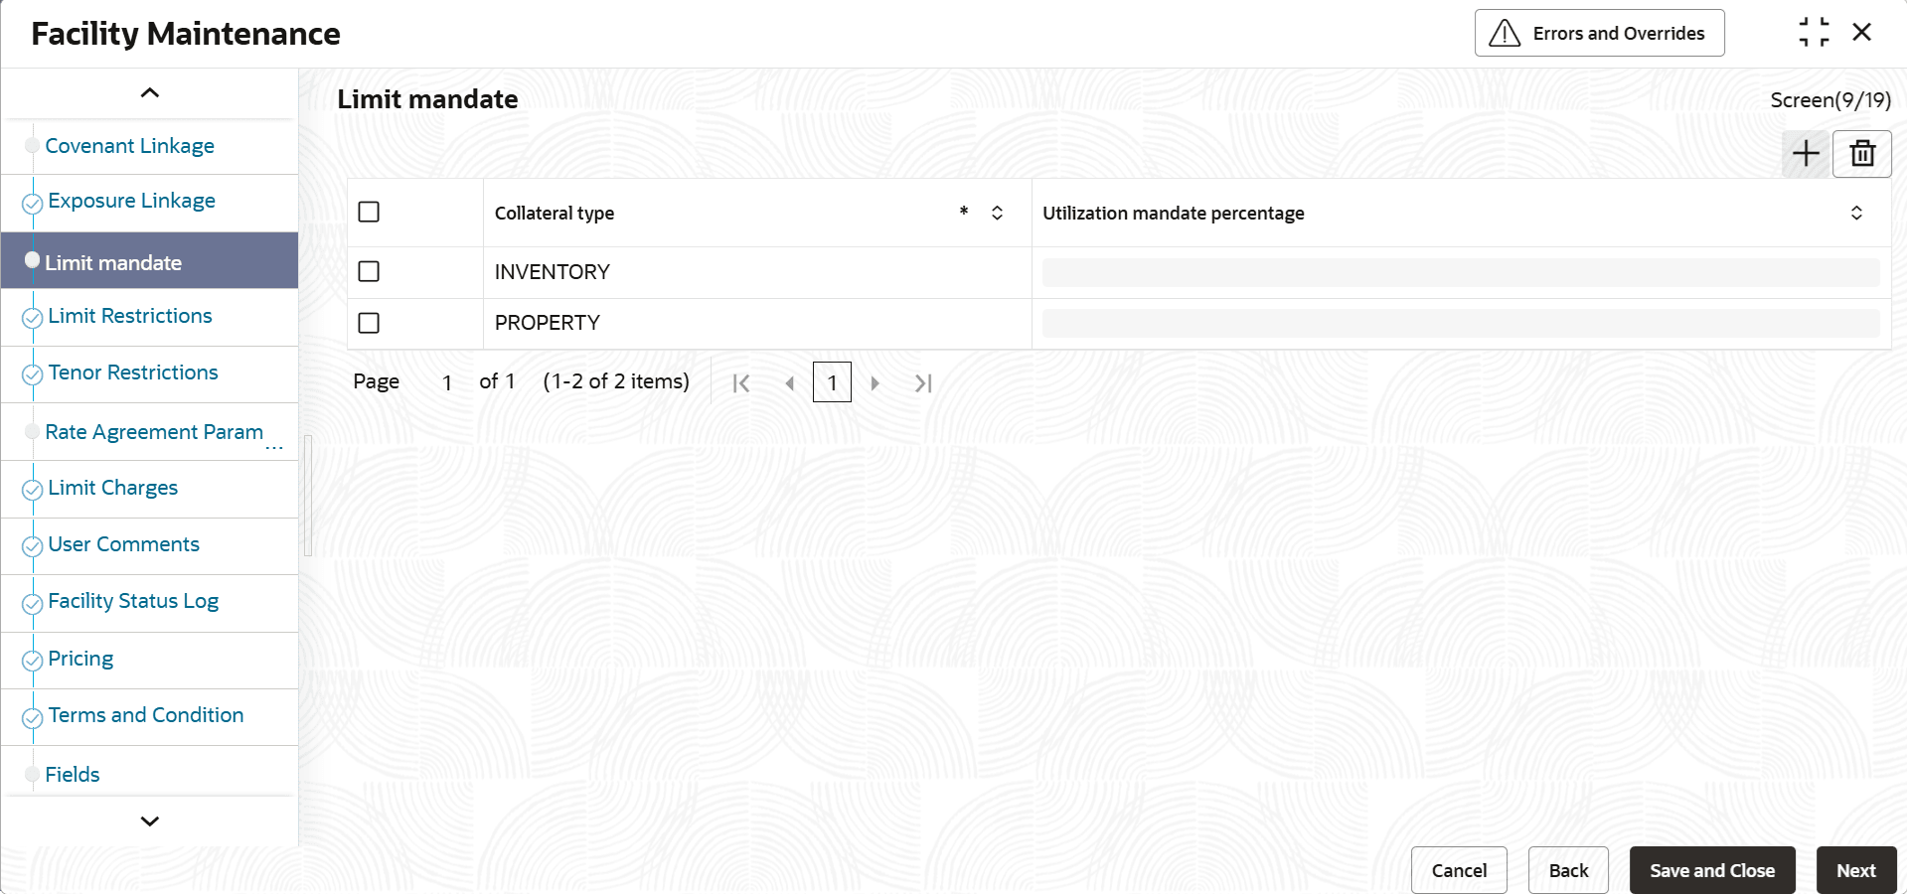Check the PROPERTY row checkbox

point(369,322)
